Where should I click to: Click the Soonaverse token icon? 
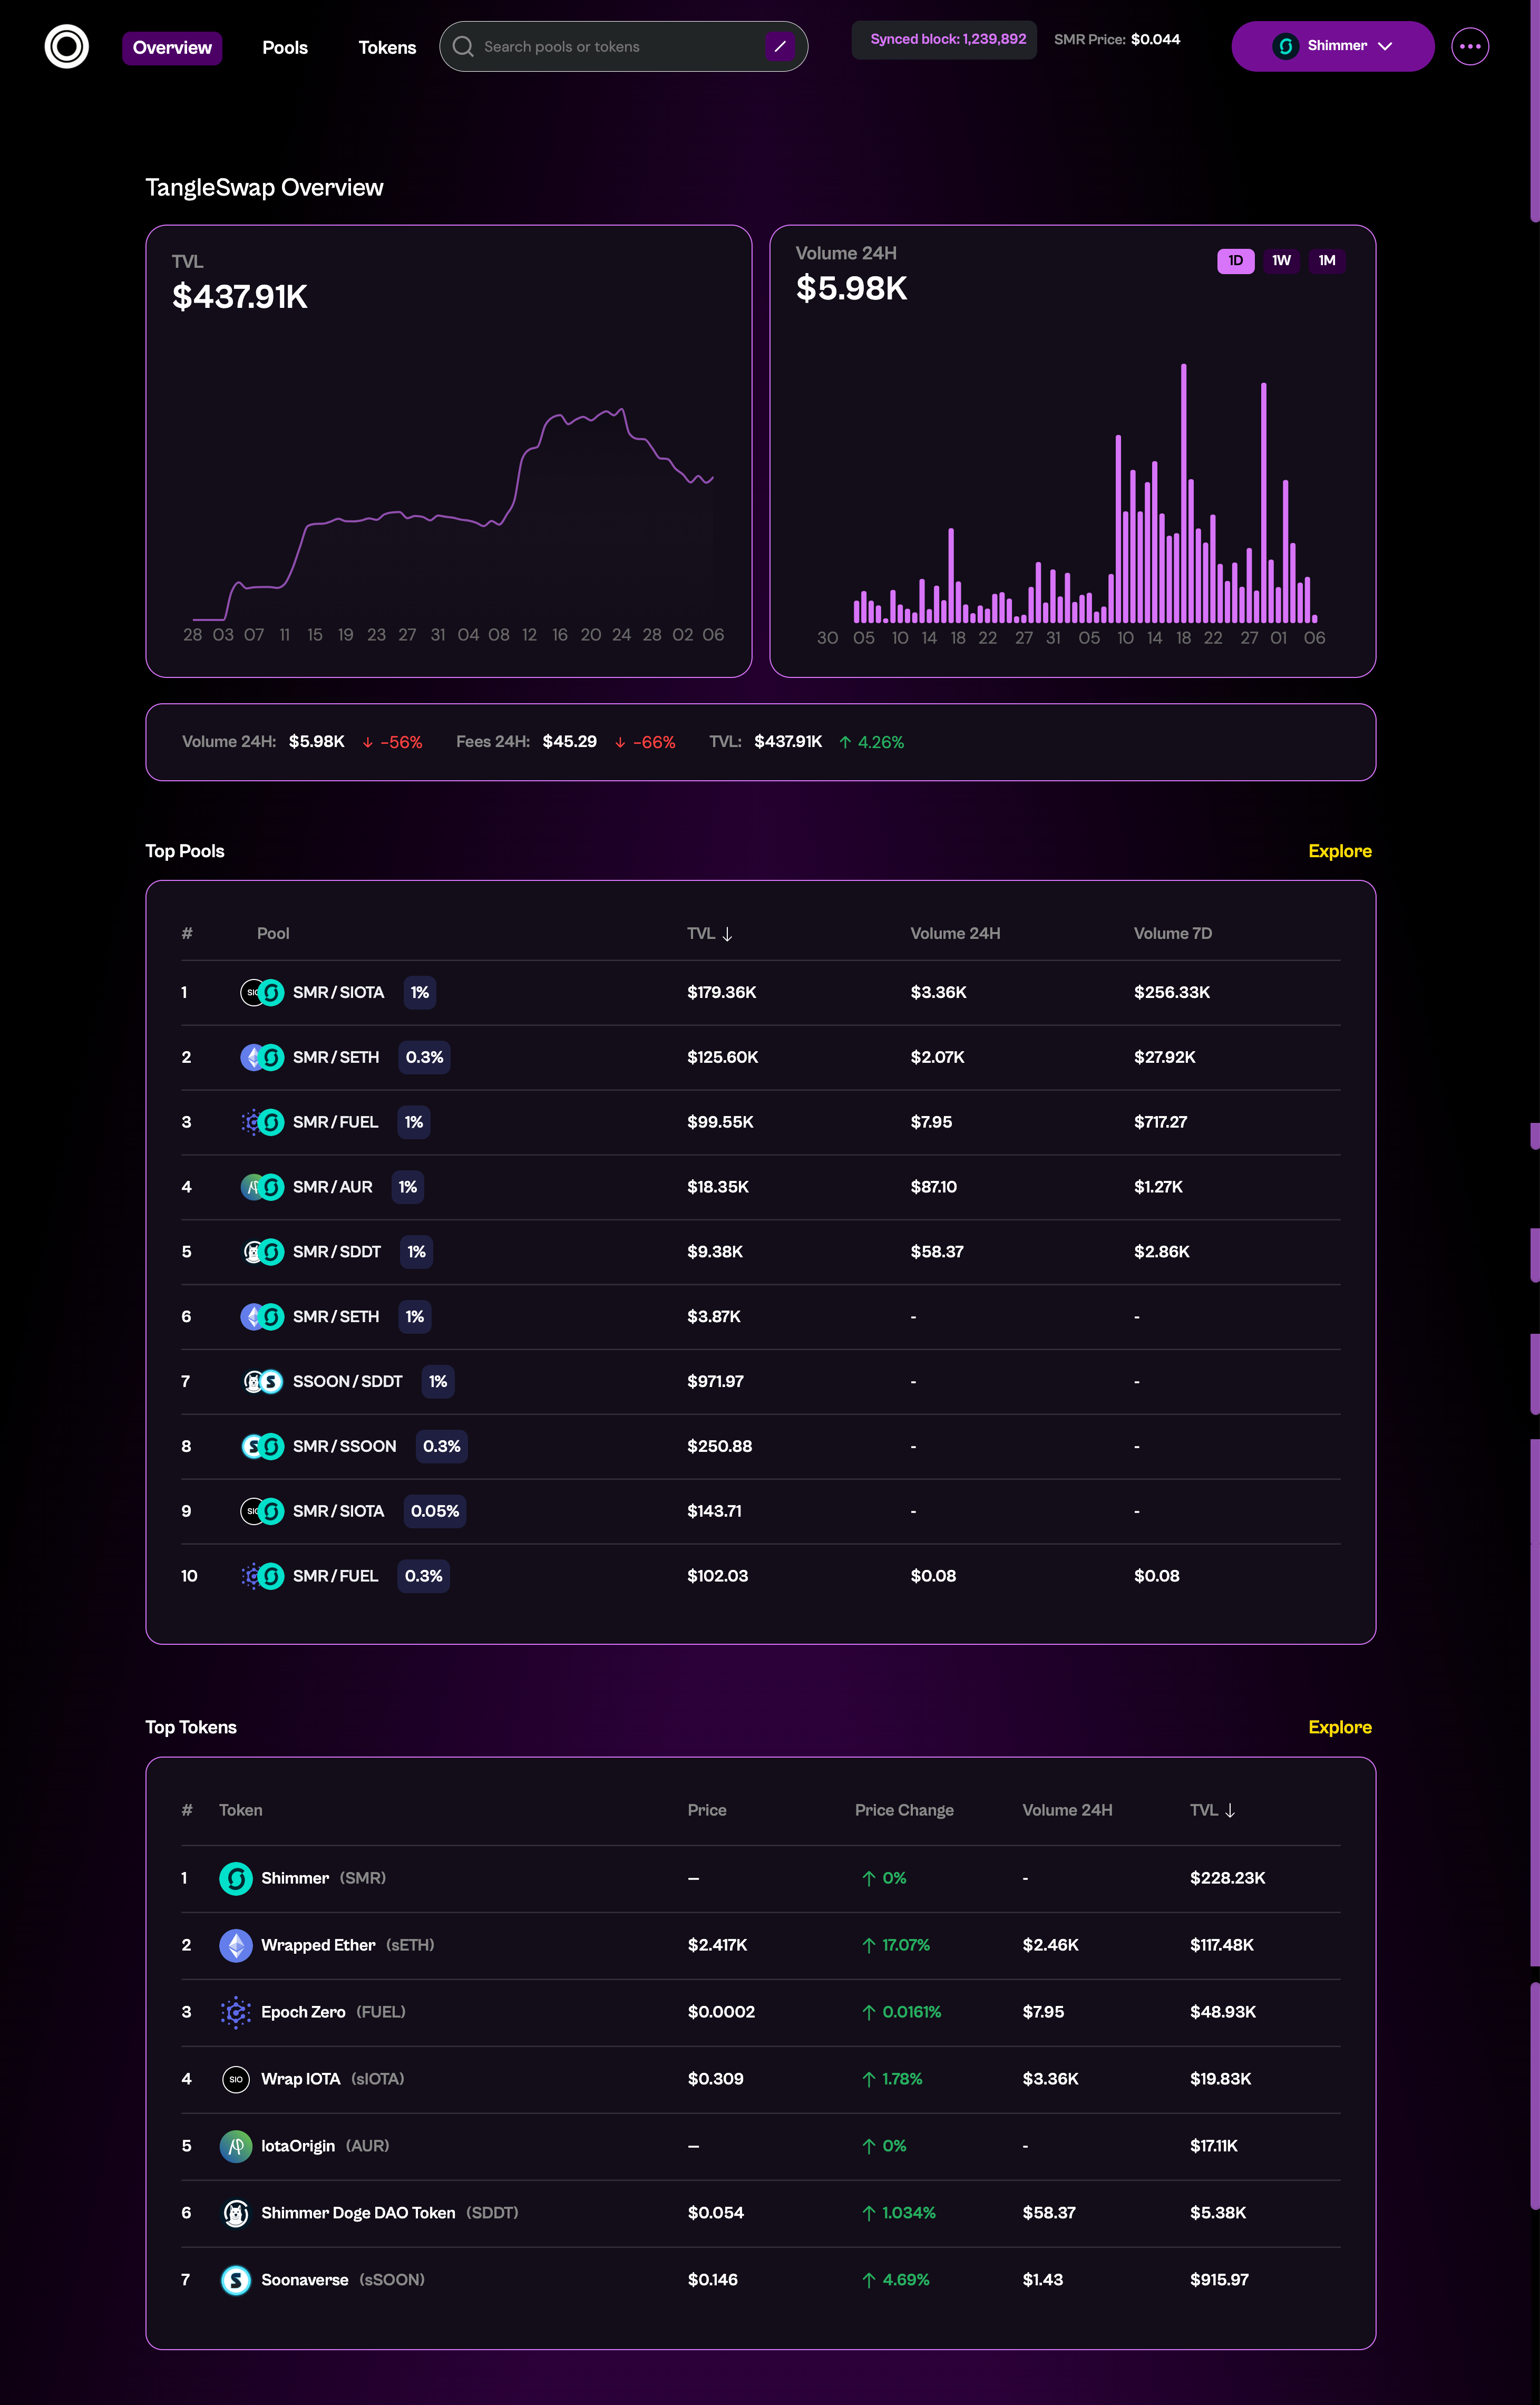pos(236,2280)
